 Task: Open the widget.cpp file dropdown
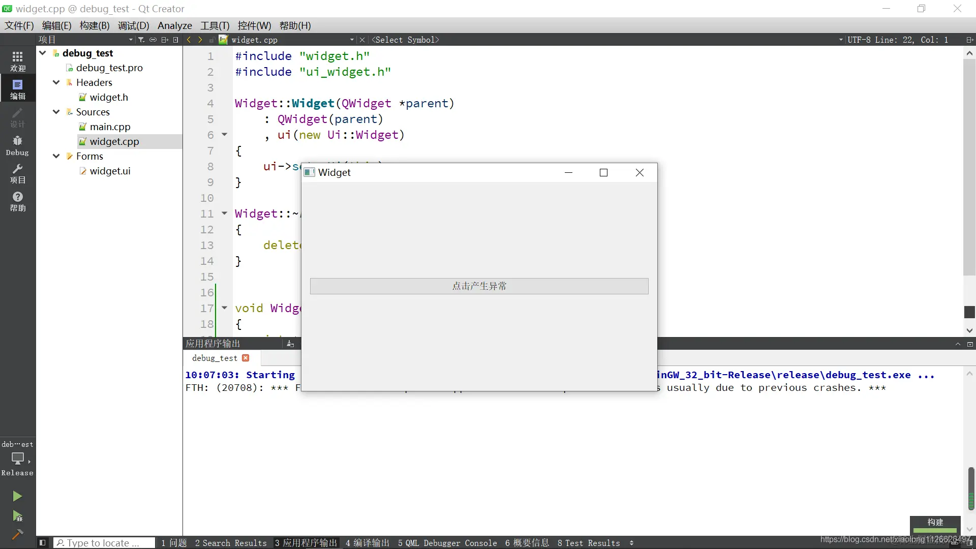[352, 40]
